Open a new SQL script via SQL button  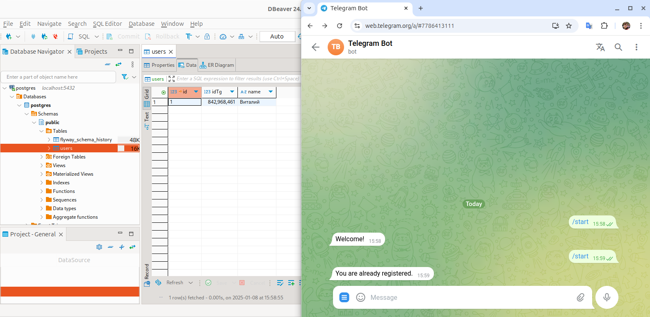click(80, 36)
